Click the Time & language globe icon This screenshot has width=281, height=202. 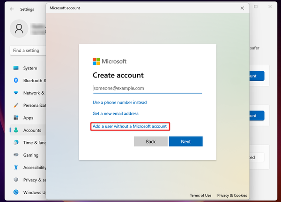[16, 142]
